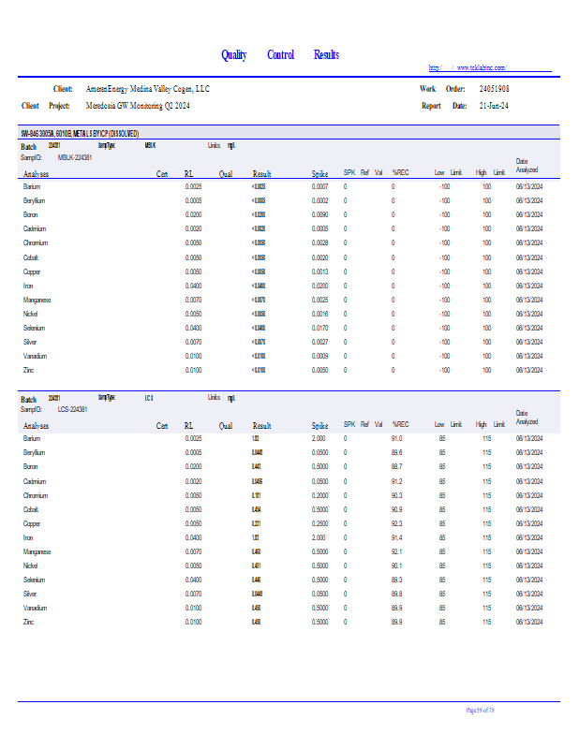Click Barium row in the MBLK table
This screenshot has width=579, height=749.
click(x=32, y=187)
